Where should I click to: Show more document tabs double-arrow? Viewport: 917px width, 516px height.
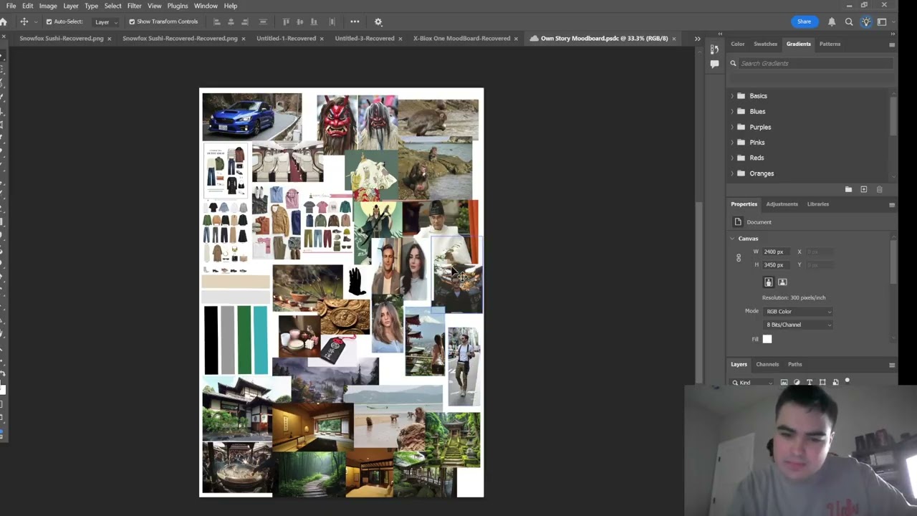(697, 39)
